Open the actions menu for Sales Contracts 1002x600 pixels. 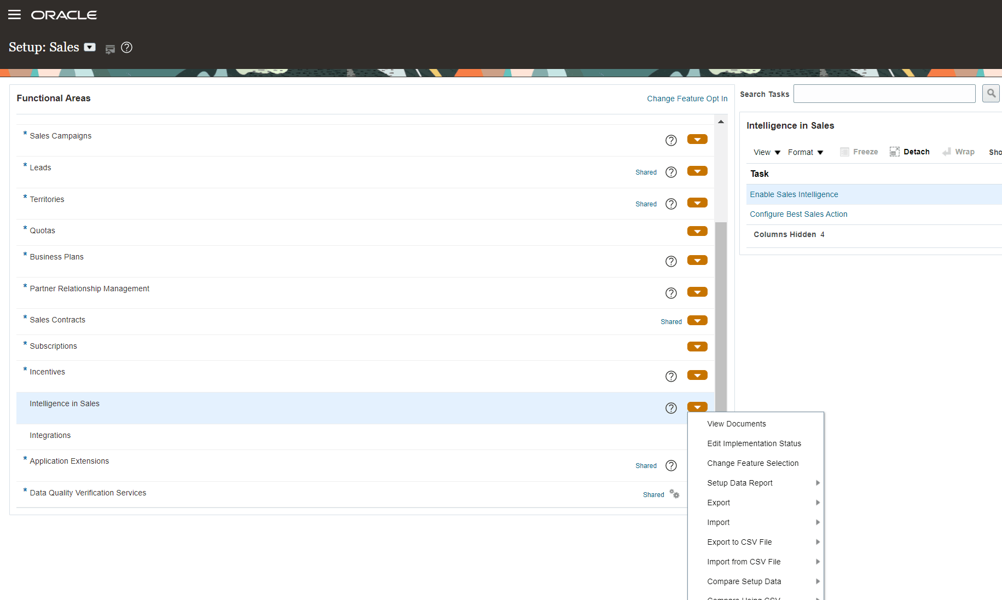tap(697, 321)
